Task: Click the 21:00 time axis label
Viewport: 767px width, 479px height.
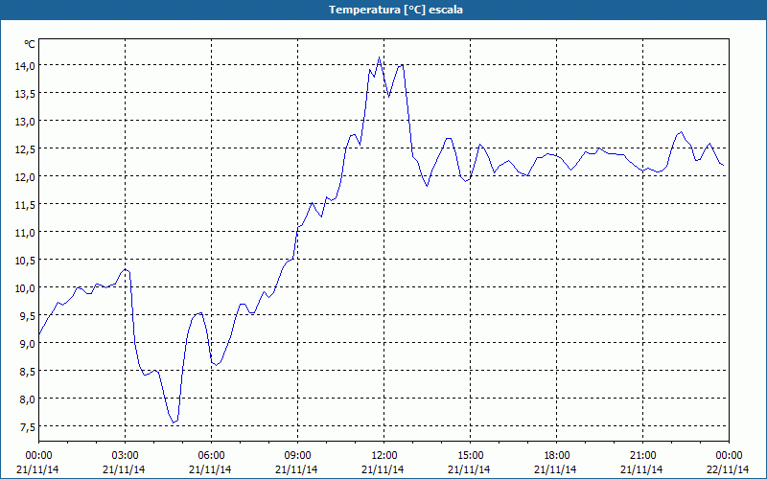Action: [x=642, y=456]
